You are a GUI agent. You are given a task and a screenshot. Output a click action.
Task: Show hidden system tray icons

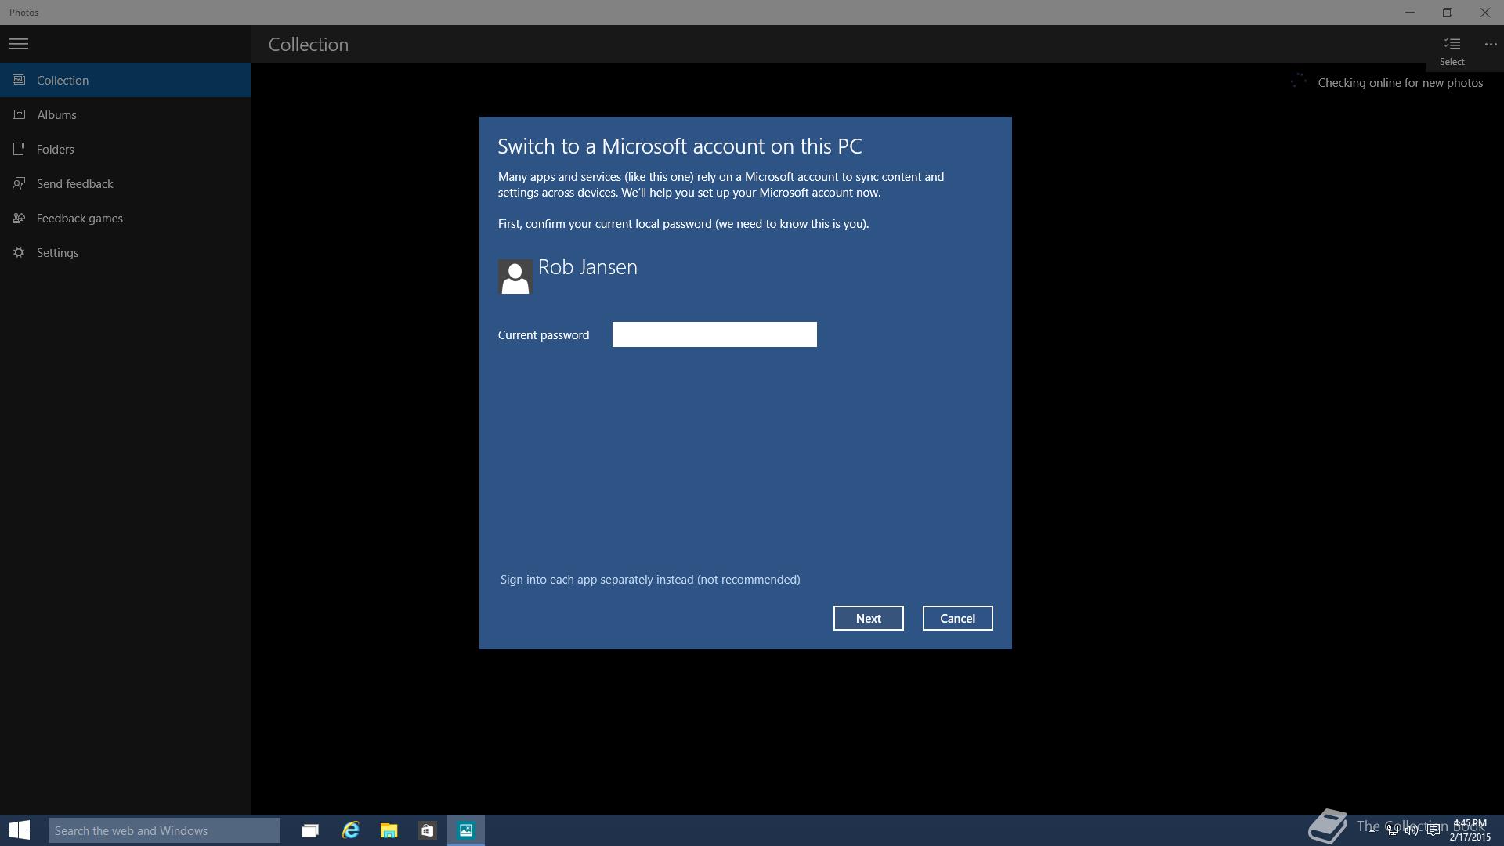pyautogui.click(x=1372, y=830)
